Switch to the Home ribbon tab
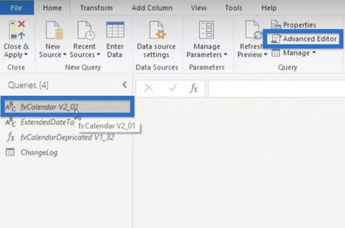This screenshot has width=345, height=228. [52, 8]
